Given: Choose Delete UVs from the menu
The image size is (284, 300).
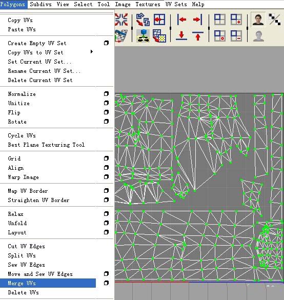Looking at the screenshot, I should tap(23, 292).
